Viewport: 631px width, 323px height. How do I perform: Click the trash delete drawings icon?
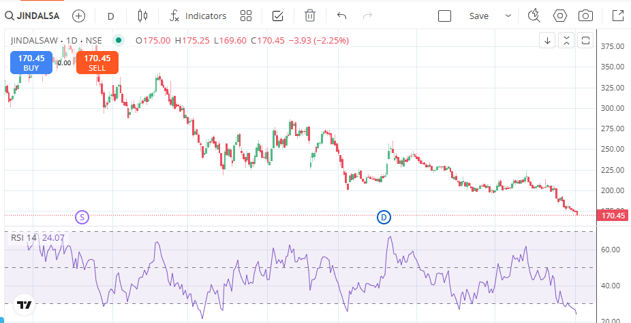310,16
